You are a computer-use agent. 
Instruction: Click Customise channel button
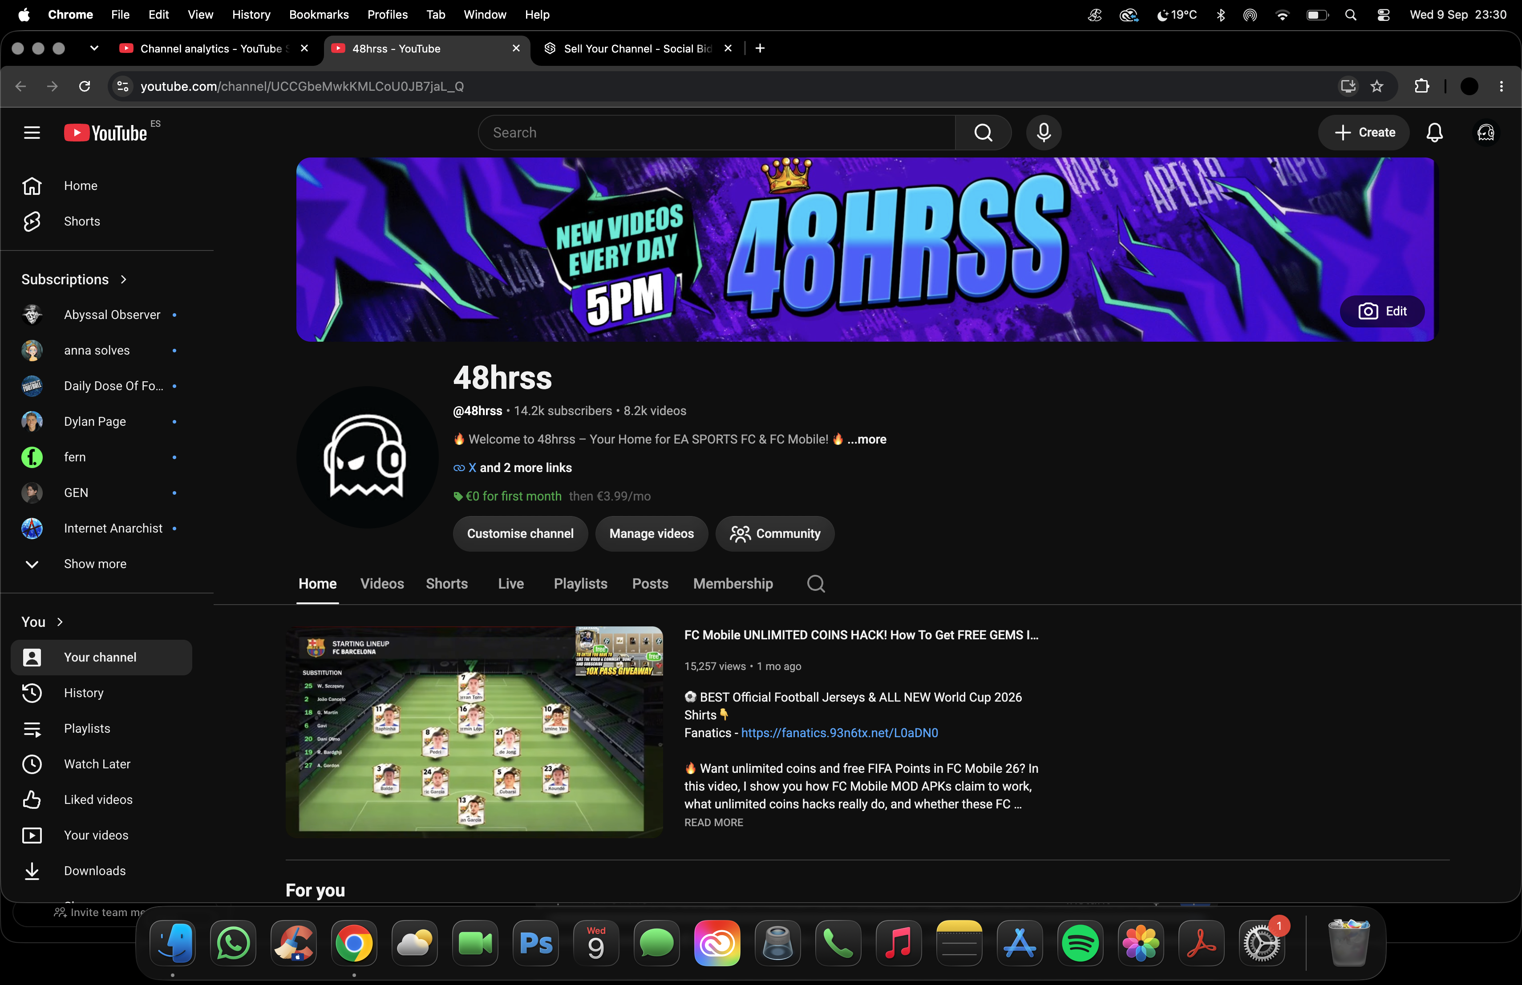pyautogui.click(x=520, y=534)
